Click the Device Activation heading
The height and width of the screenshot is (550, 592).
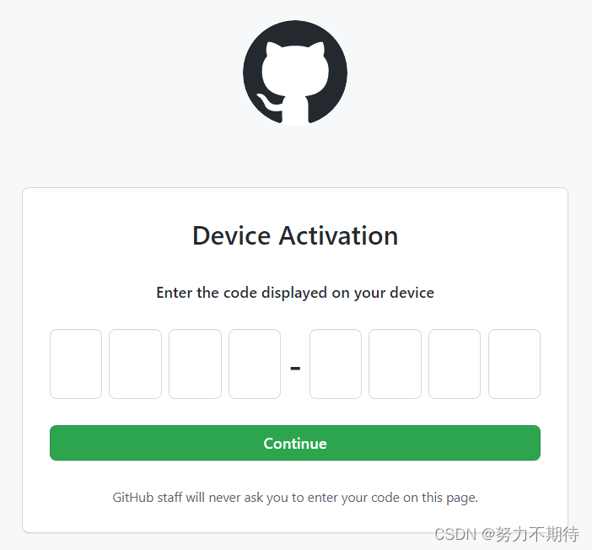click(295, 235)
